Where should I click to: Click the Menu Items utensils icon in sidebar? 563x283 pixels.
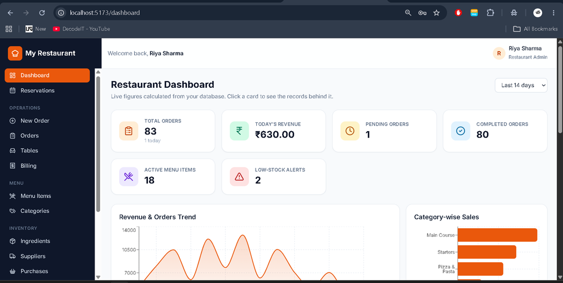13,196
